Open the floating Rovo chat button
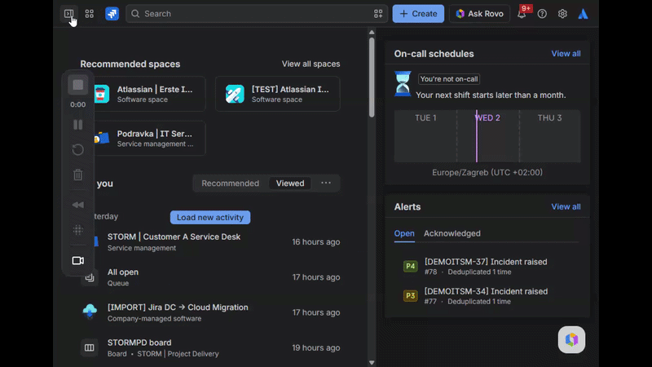 572,339
